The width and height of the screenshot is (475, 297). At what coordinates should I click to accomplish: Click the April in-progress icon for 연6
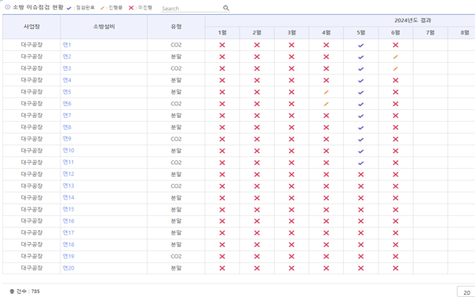pos(326,104)
